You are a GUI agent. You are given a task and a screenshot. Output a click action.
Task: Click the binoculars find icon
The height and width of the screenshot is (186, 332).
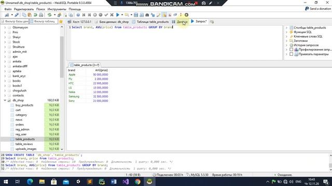[x=147, y=15]
